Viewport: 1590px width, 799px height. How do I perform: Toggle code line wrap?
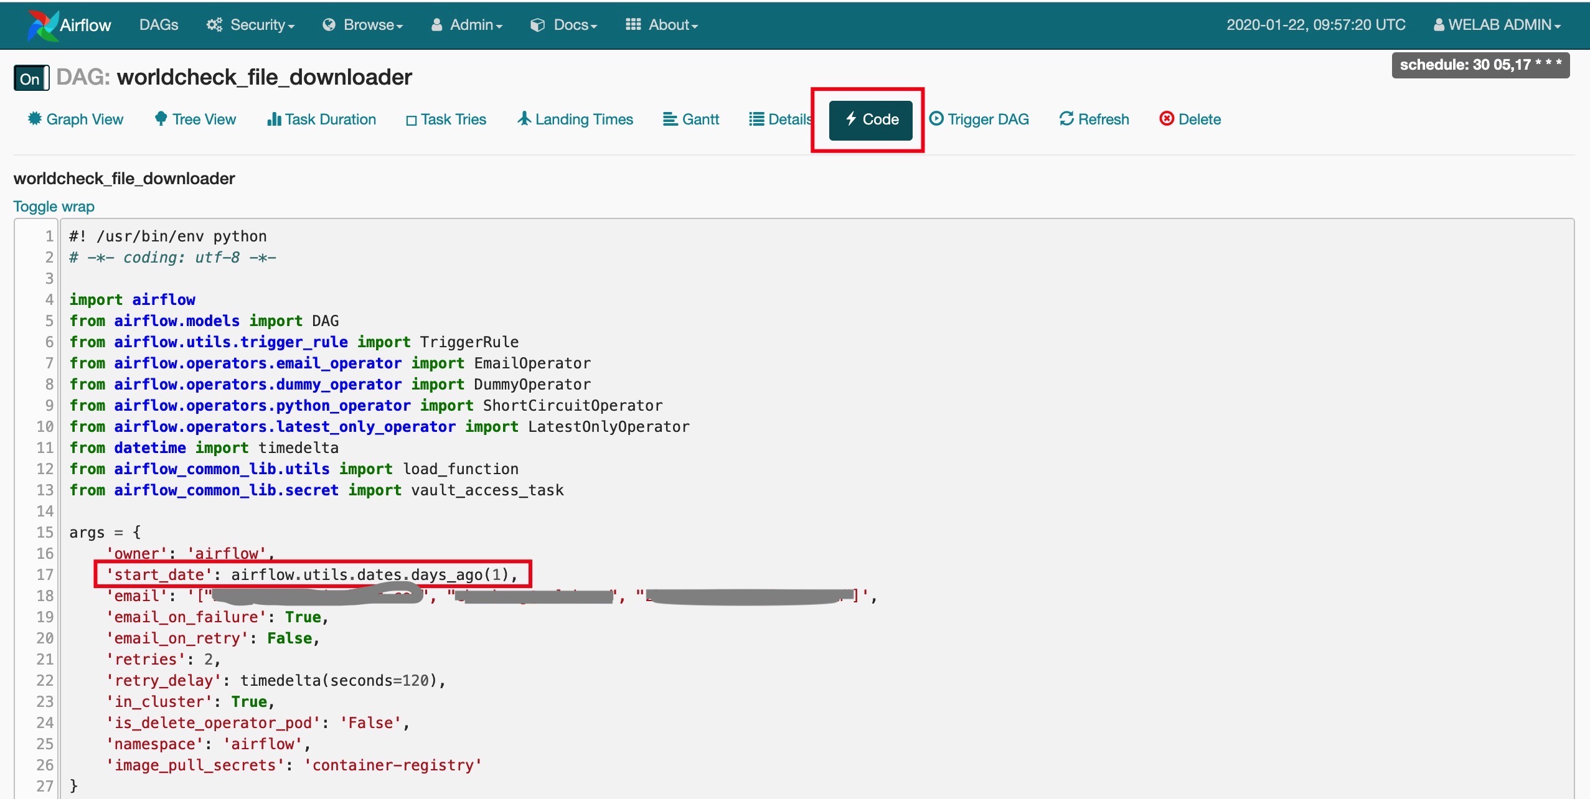point(54,207)
